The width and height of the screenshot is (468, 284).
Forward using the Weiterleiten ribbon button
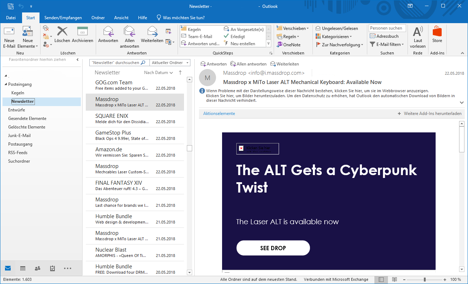pos(152,35)
